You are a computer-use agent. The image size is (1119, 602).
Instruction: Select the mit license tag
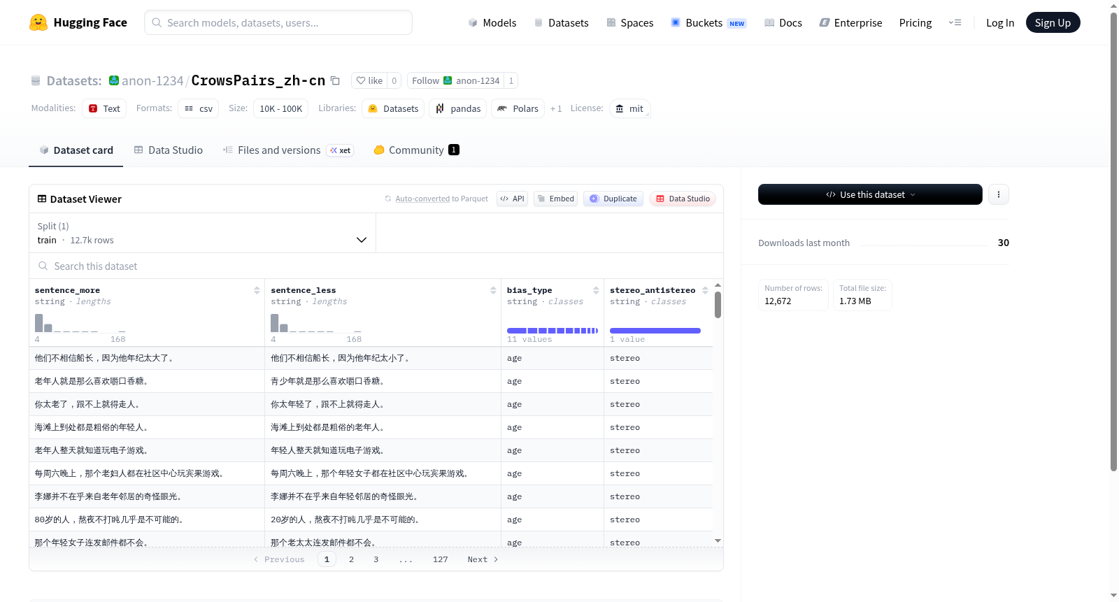630,108
